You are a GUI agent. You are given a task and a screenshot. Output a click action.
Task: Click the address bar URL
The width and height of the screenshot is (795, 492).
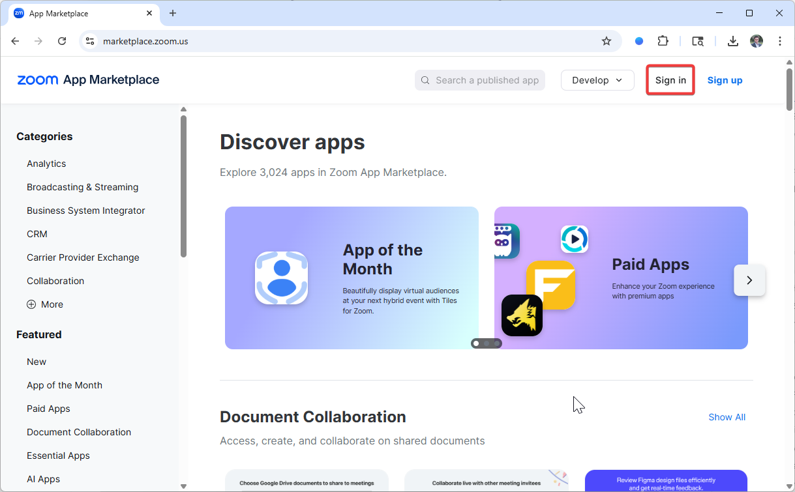(145, 41)
